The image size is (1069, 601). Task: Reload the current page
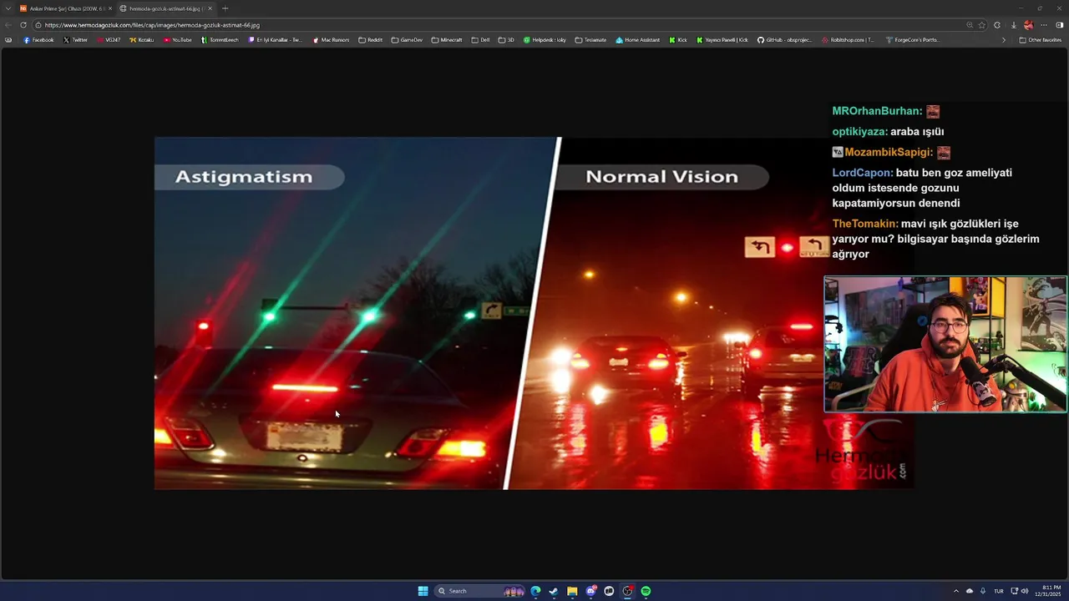(23, 25)
